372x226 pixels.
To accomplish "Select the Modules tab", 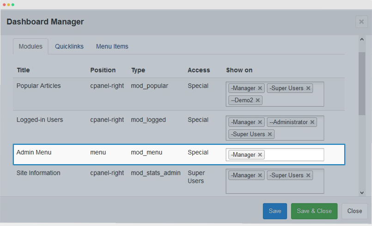I will (30, 47).
